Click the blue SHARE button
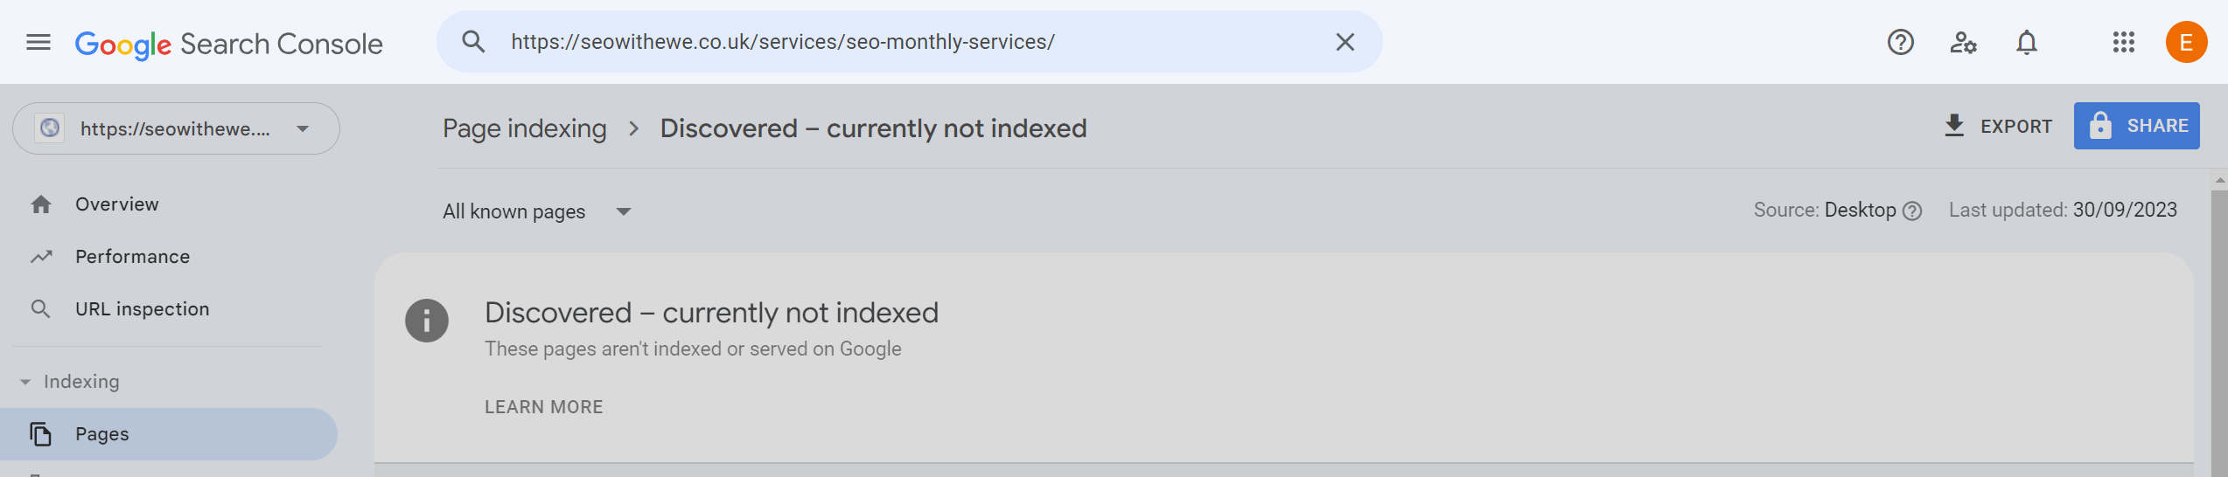The width and height of the screenshot is (2228, 477). tap(2136, 126)
